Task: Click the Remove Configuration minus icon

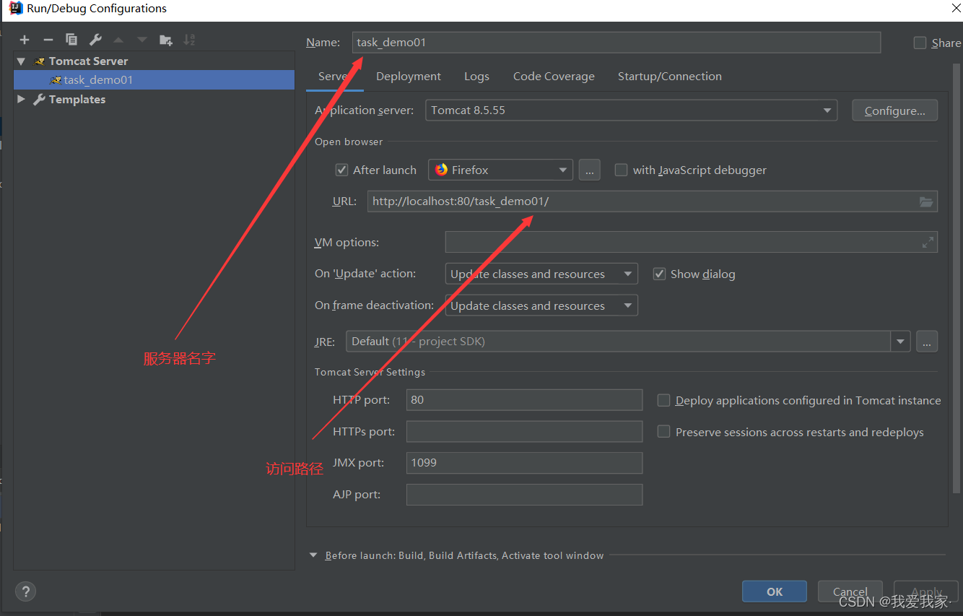Action: click(48, 40)
